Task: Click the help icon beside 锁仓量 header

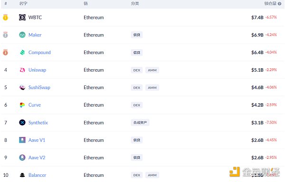Action: point(280,4)
